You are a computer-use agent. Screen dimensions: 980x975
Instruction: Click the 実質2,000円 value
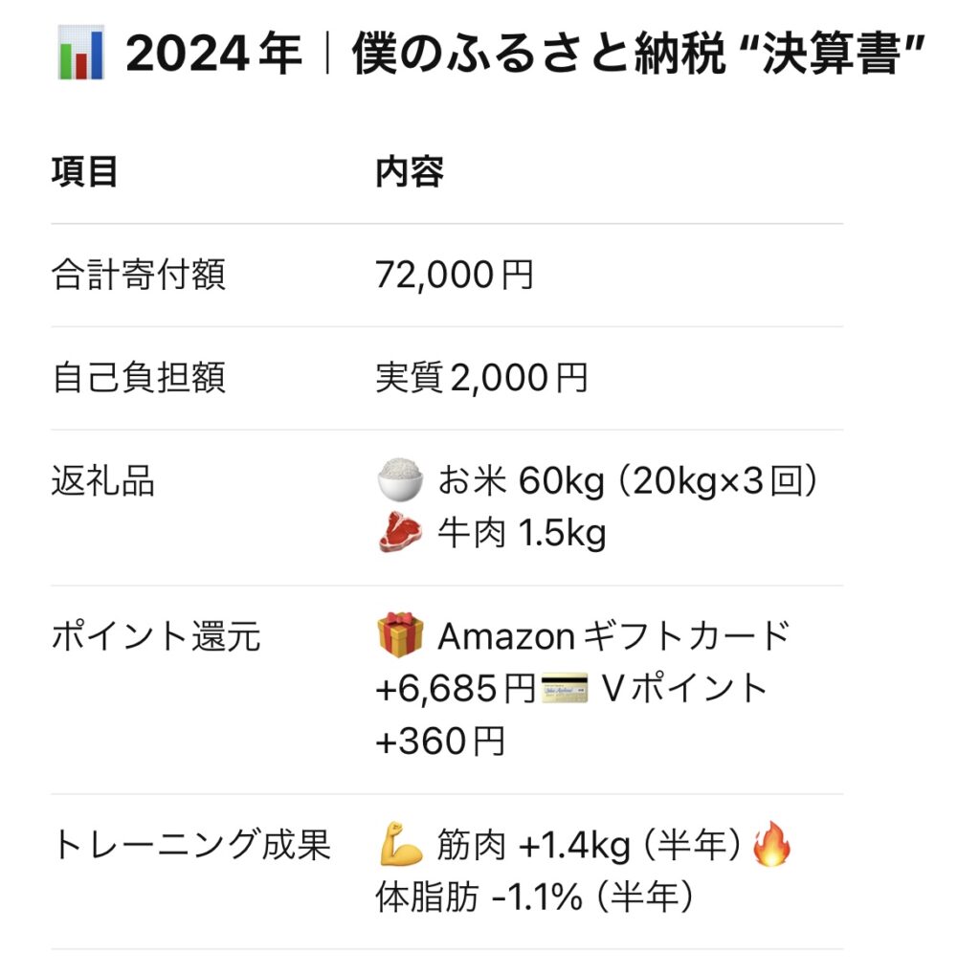coord(481,378)
